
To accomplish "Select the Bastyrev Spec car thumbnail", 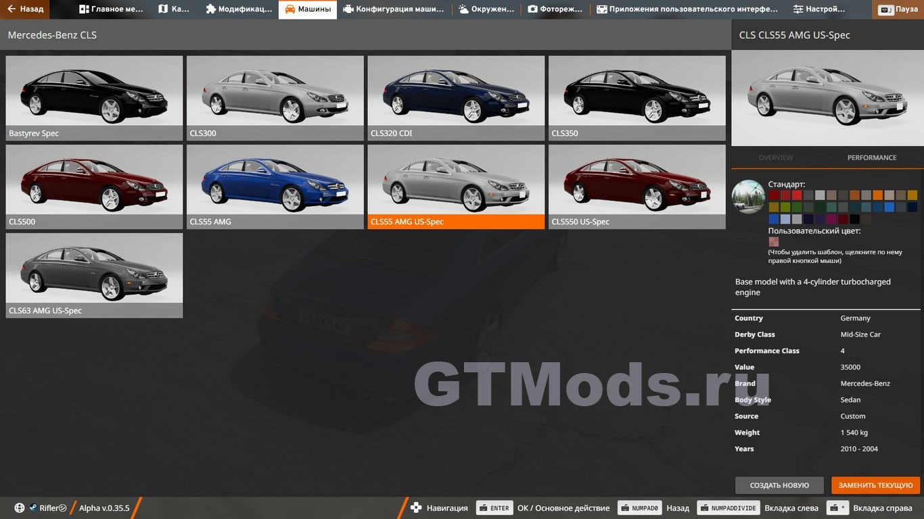I will coord(94,98).
